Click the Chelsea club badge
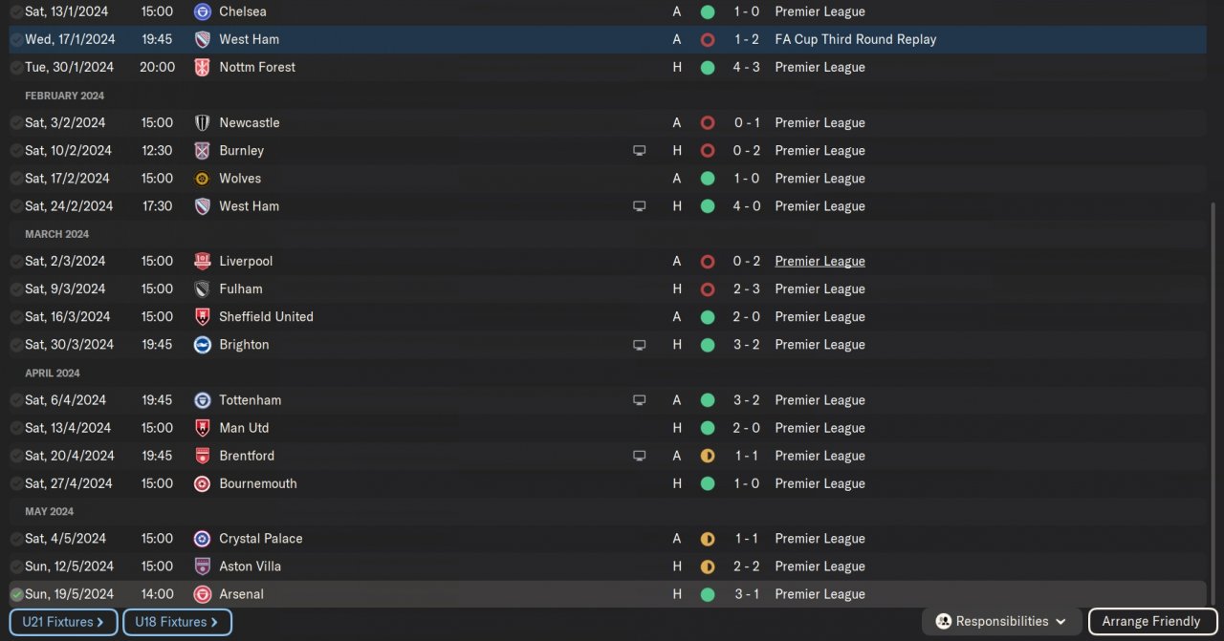The height and width of the screenshot is (641, 1224). pos(202,11)
